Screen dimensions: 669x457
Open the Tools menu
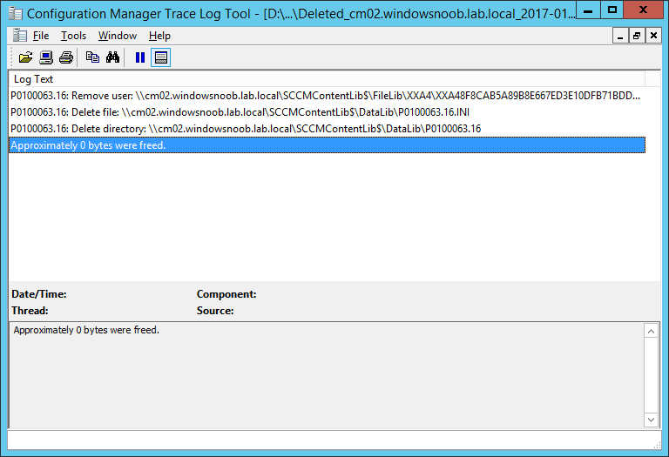click(73, 36)
